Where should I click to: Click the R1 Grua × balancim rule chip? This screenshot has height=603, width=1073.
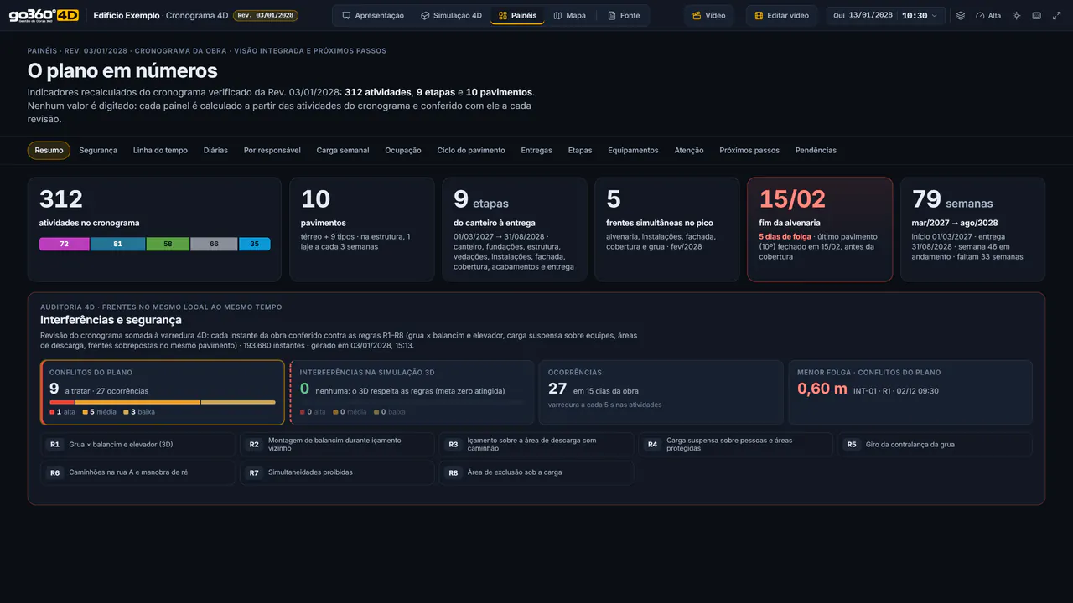[138, 445]
